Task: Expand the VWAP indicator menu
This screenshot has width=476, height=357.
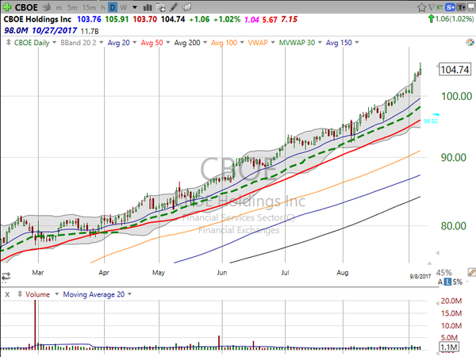Action: click(273, 43)
